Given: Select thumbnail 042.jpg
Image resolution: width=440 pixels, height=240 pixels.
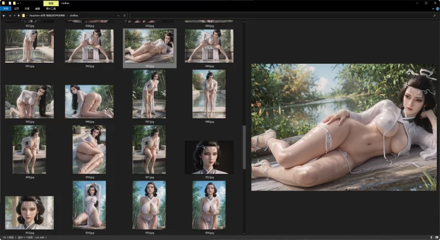Looking at the screenshot, I should [x=89, y=46].
